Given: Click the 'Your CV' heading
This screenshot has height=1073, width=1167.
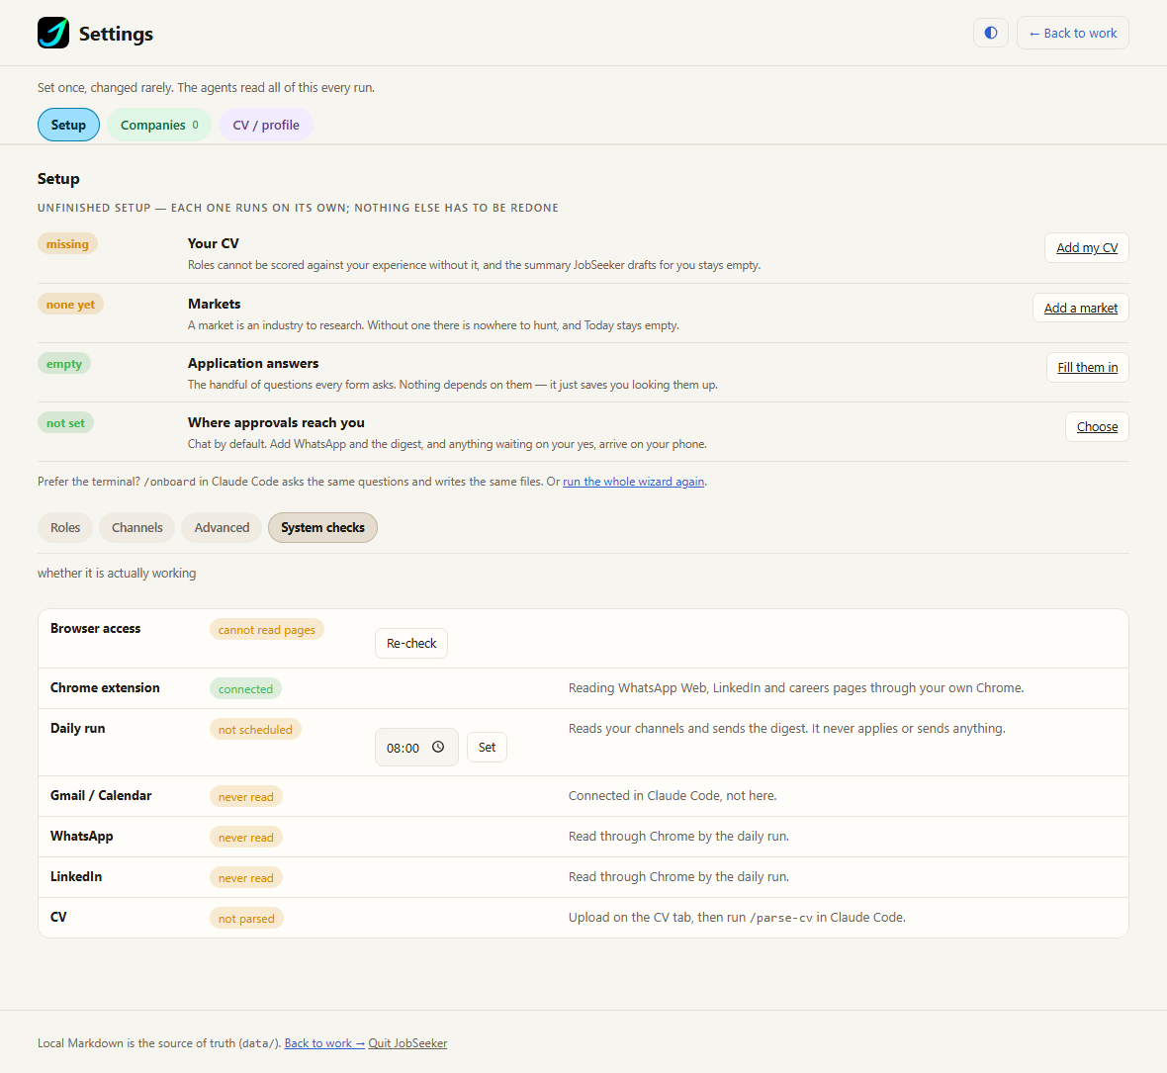Looking at the screenshot, I should [x=213, y=243].
